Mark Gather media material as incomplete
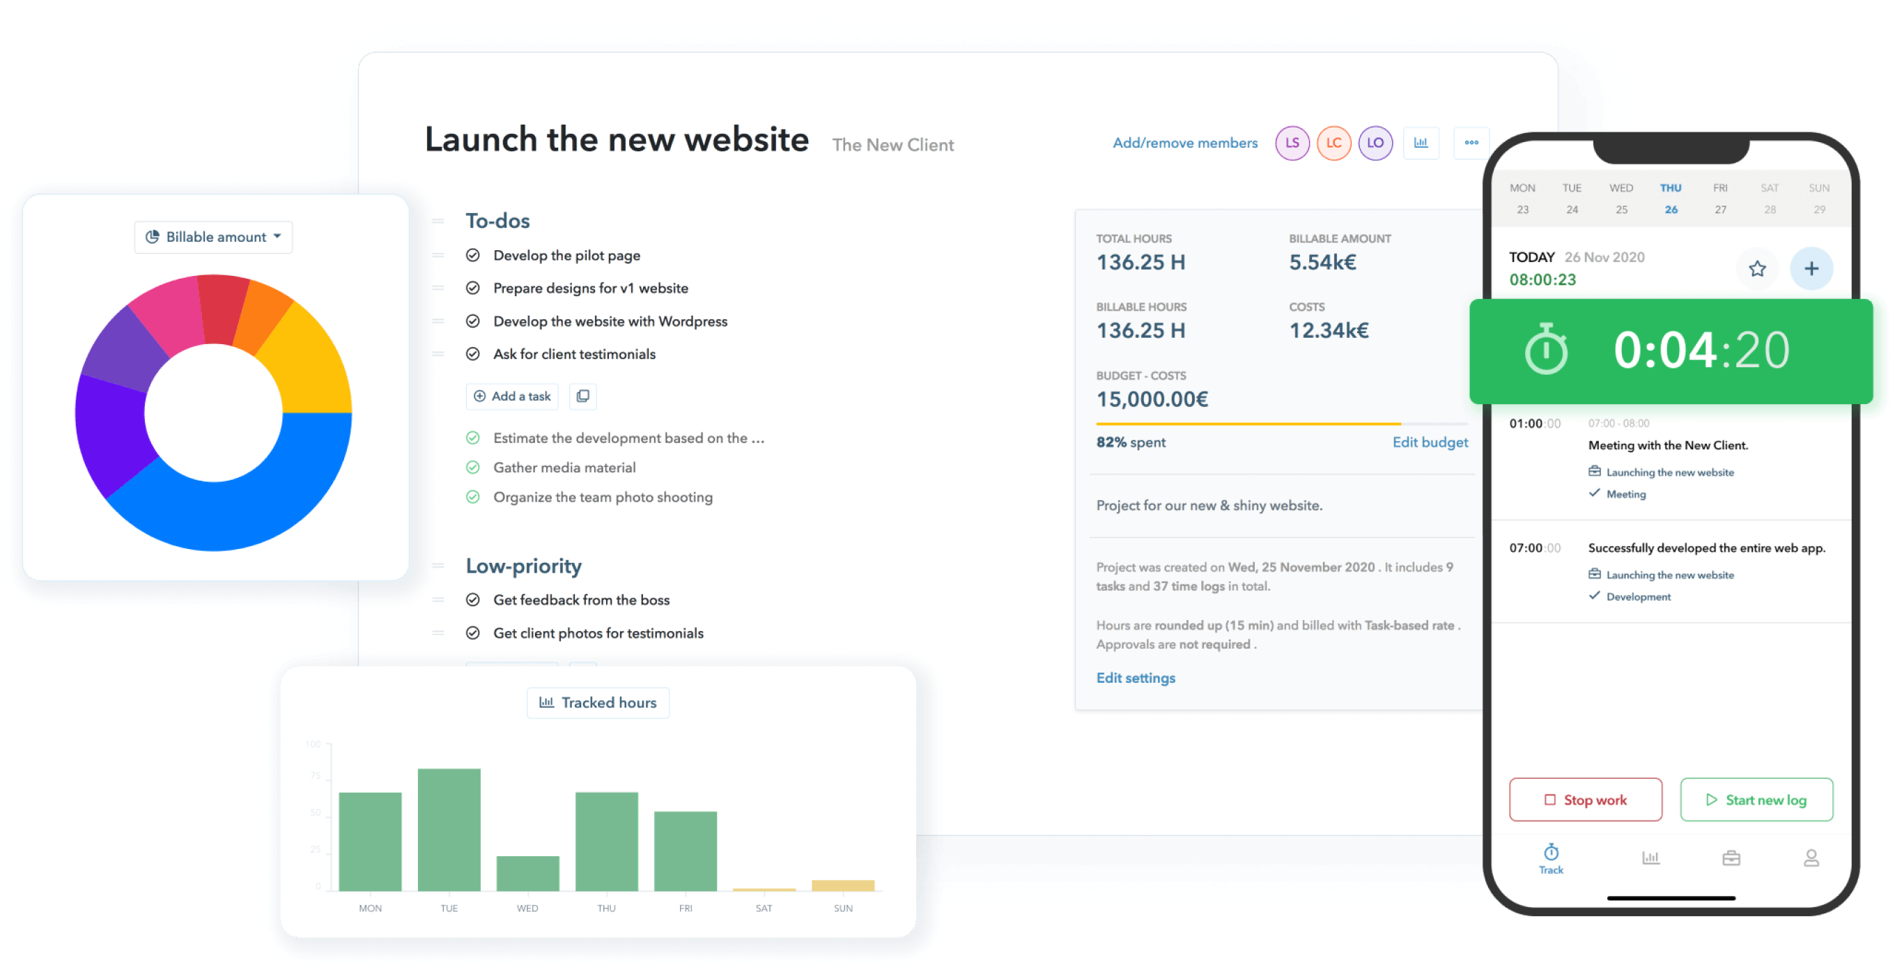Screen dimensions: 1895x967 474,467
